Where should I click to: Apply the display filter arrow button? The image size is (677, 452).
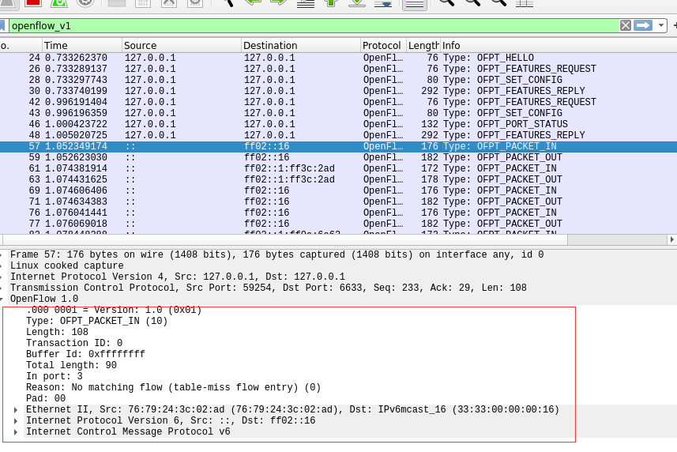[x=643, y=25]
